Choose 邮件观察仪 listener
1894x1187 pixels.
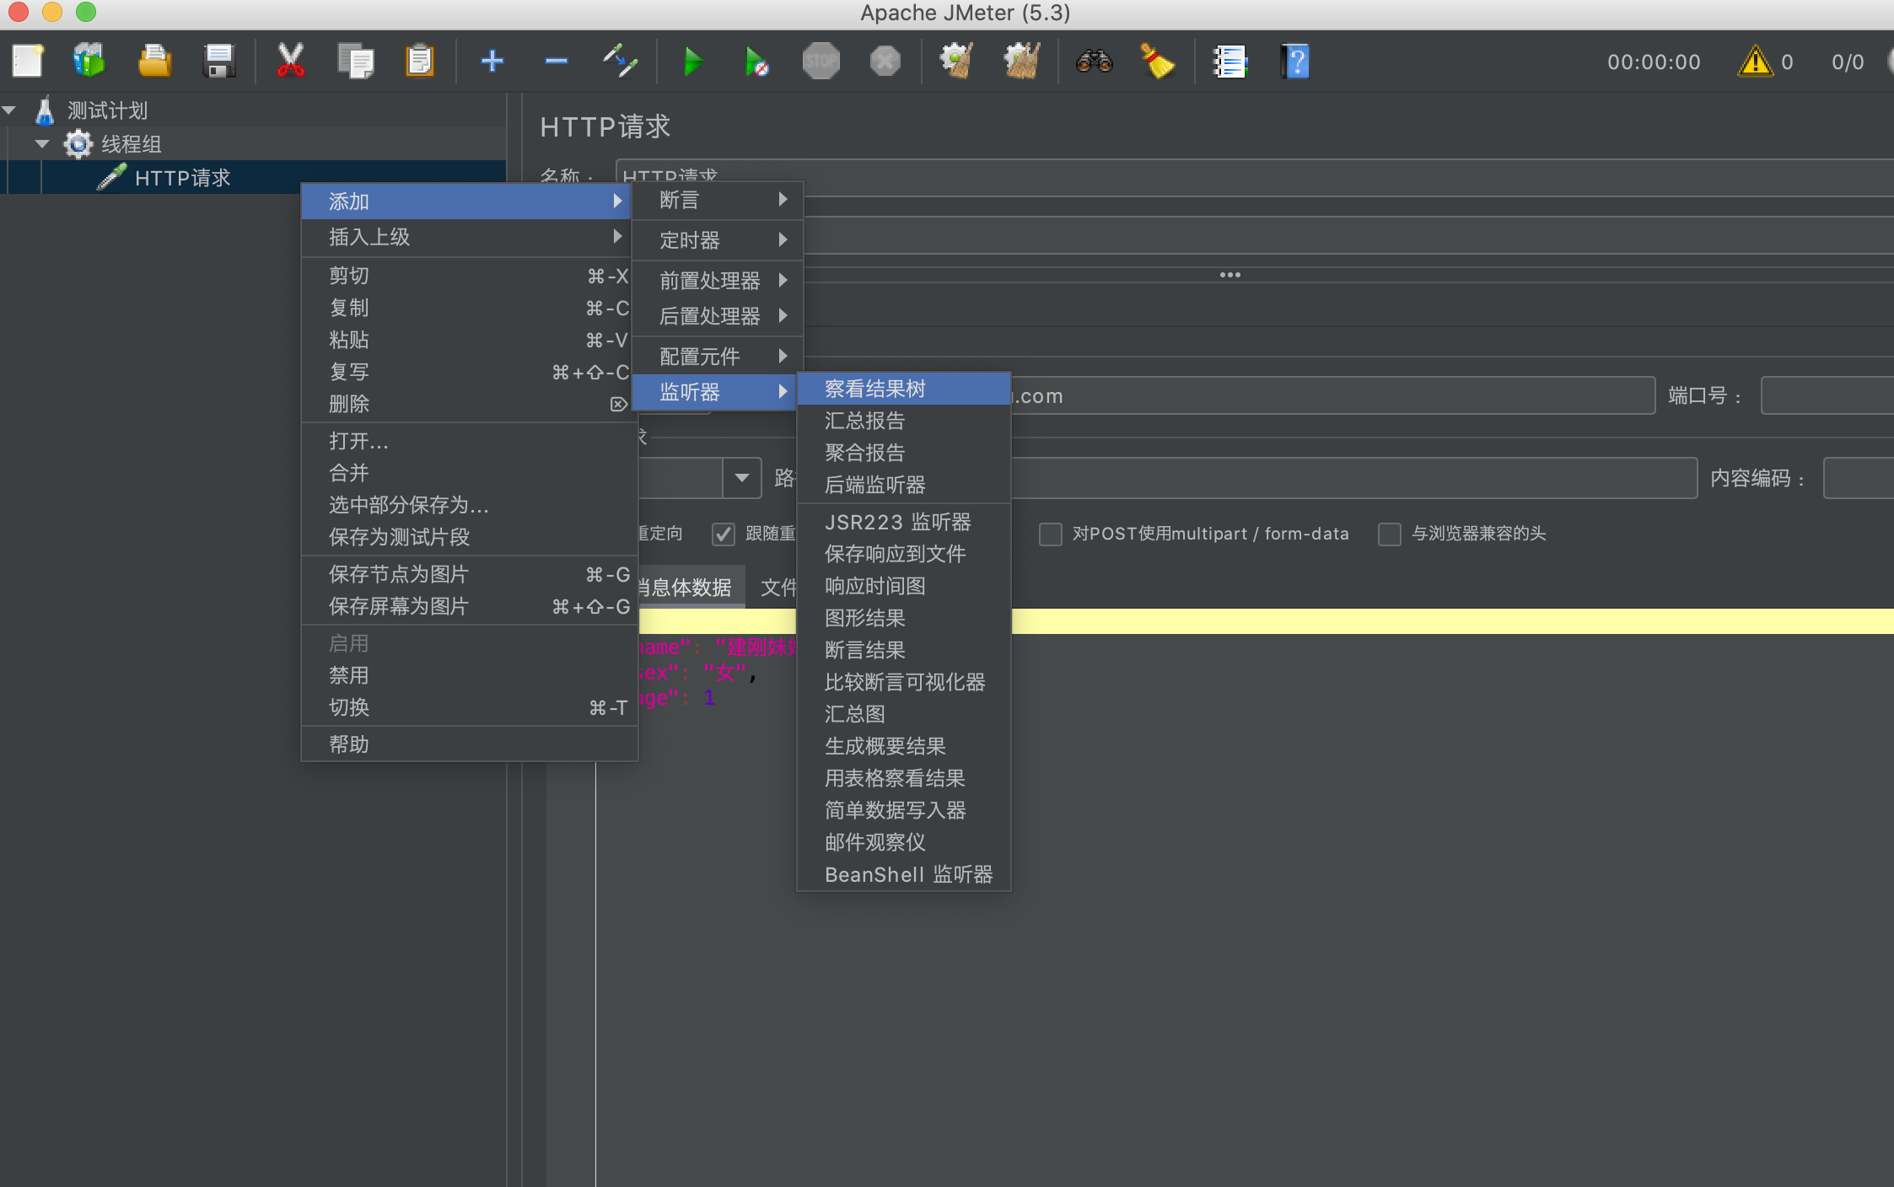tap(904, 842)
